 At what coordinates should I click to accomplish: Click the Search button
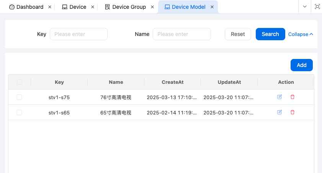click(270, 34)
